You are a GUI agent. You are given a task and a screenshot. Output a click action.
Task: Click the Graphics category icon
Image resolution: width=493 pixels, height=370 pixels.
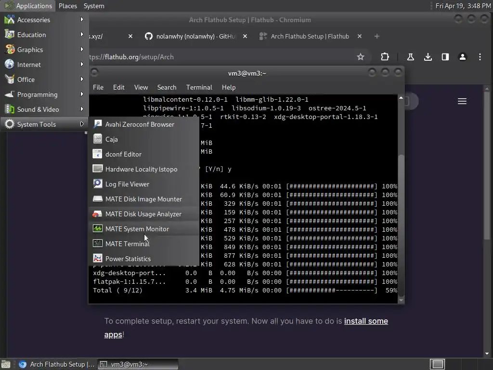tap(10, 50)
